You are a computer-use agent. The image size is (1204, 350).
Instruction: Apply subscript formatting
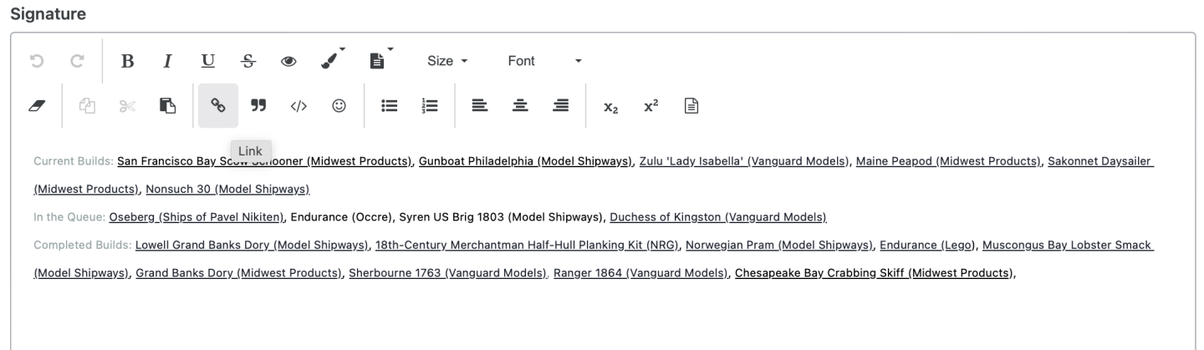(610, 106)
